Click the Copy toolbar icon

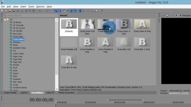(x=30, y=11)
